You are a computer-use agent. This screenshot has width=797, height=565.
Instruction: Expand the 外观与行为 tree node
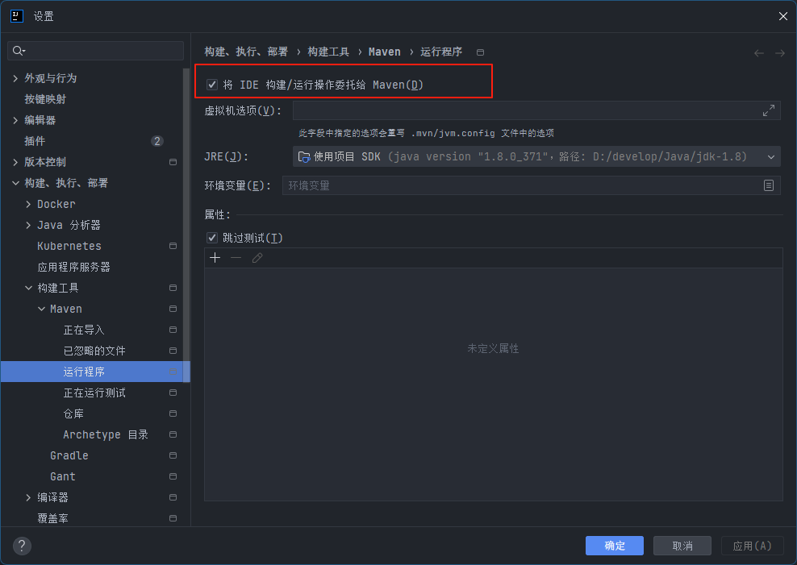pyautogui.click(x=15, y=78)
